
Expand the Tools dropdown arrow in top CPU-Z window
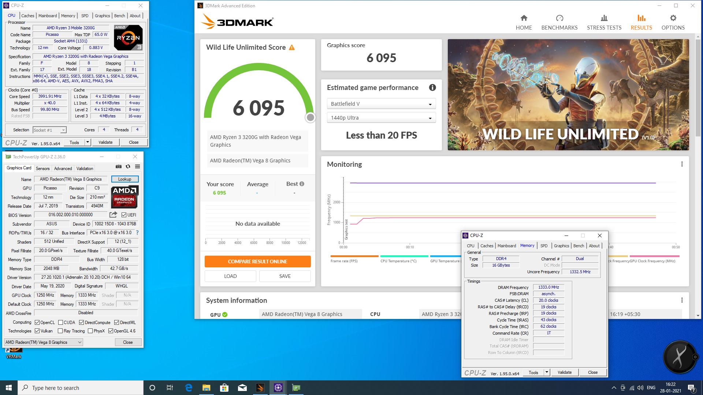[88, 142]
